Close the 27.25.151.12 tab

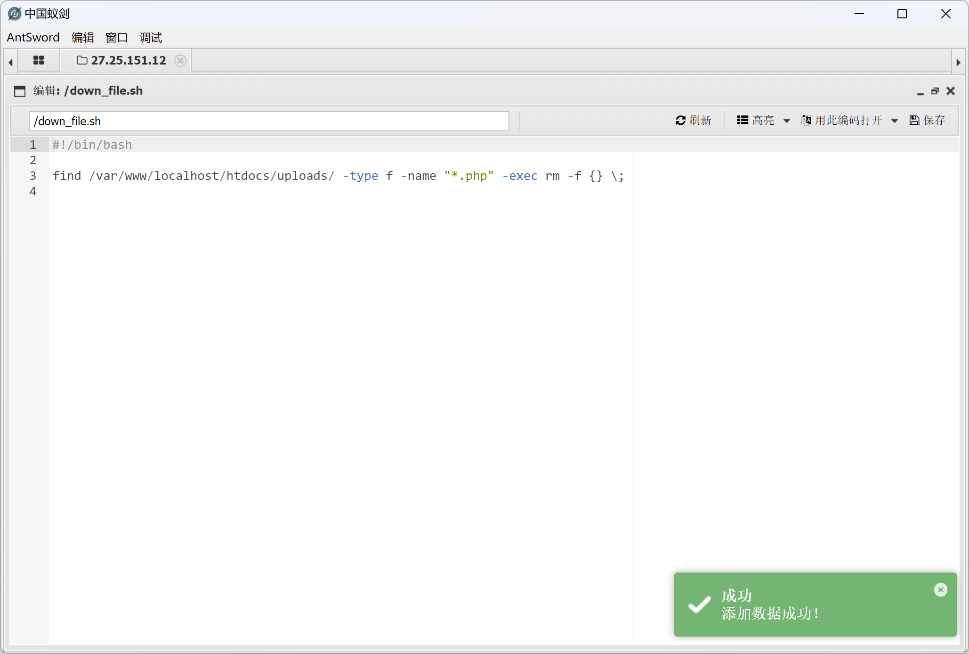click(180, 61)
